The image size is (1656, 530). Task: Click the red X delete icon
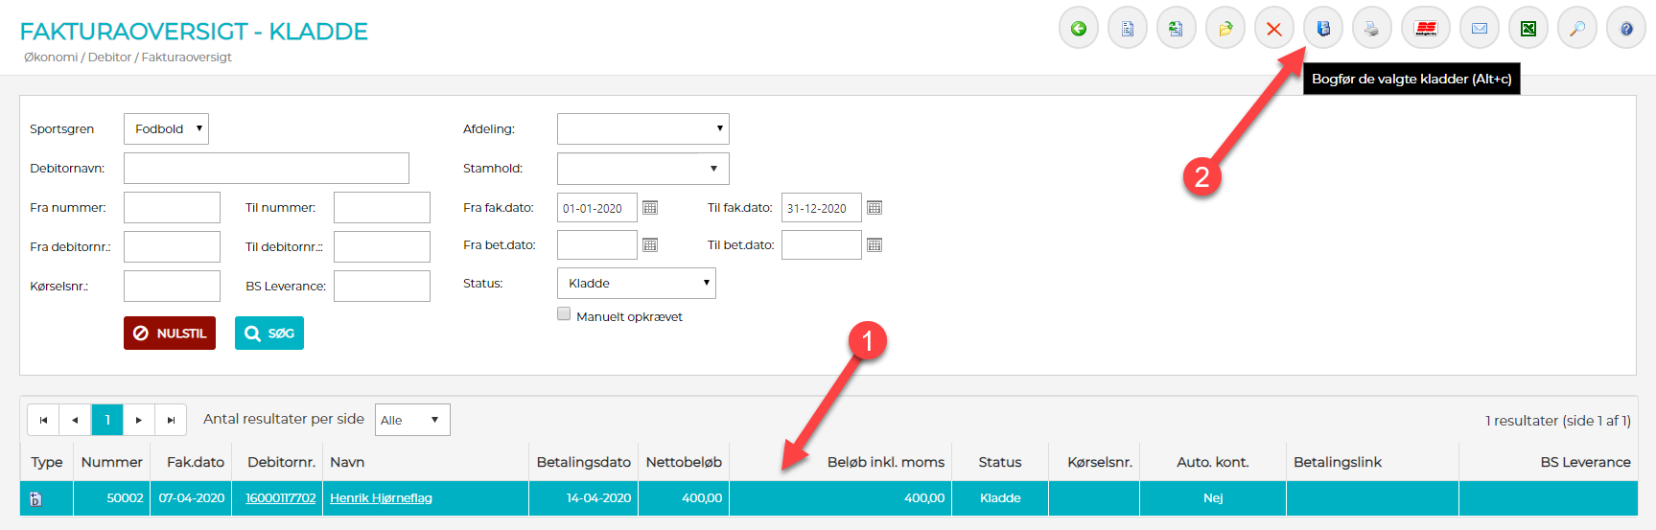1274,29
